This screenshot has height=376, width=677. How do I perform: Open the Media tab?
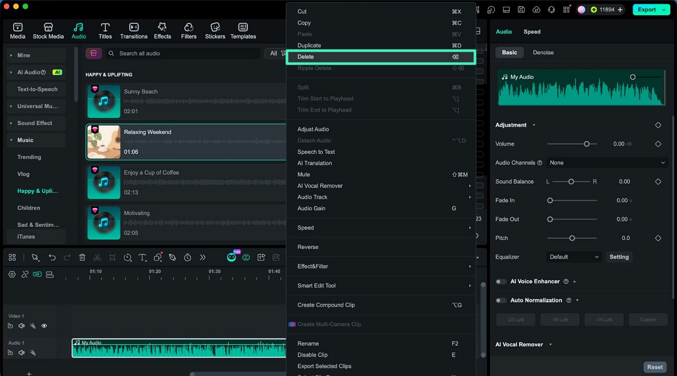click(x=17, y=31)
